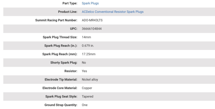Click the UPC value 36666104844
215x109 pixels.
pyautogui.click(x=92, y=29)
